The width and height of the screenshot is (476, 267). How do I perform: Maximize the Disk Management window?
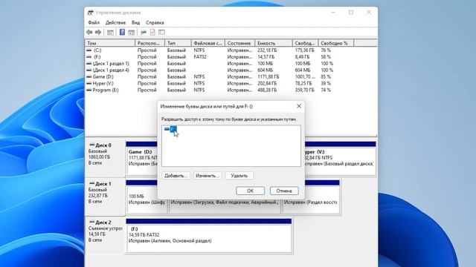click(x=351, y=13)
